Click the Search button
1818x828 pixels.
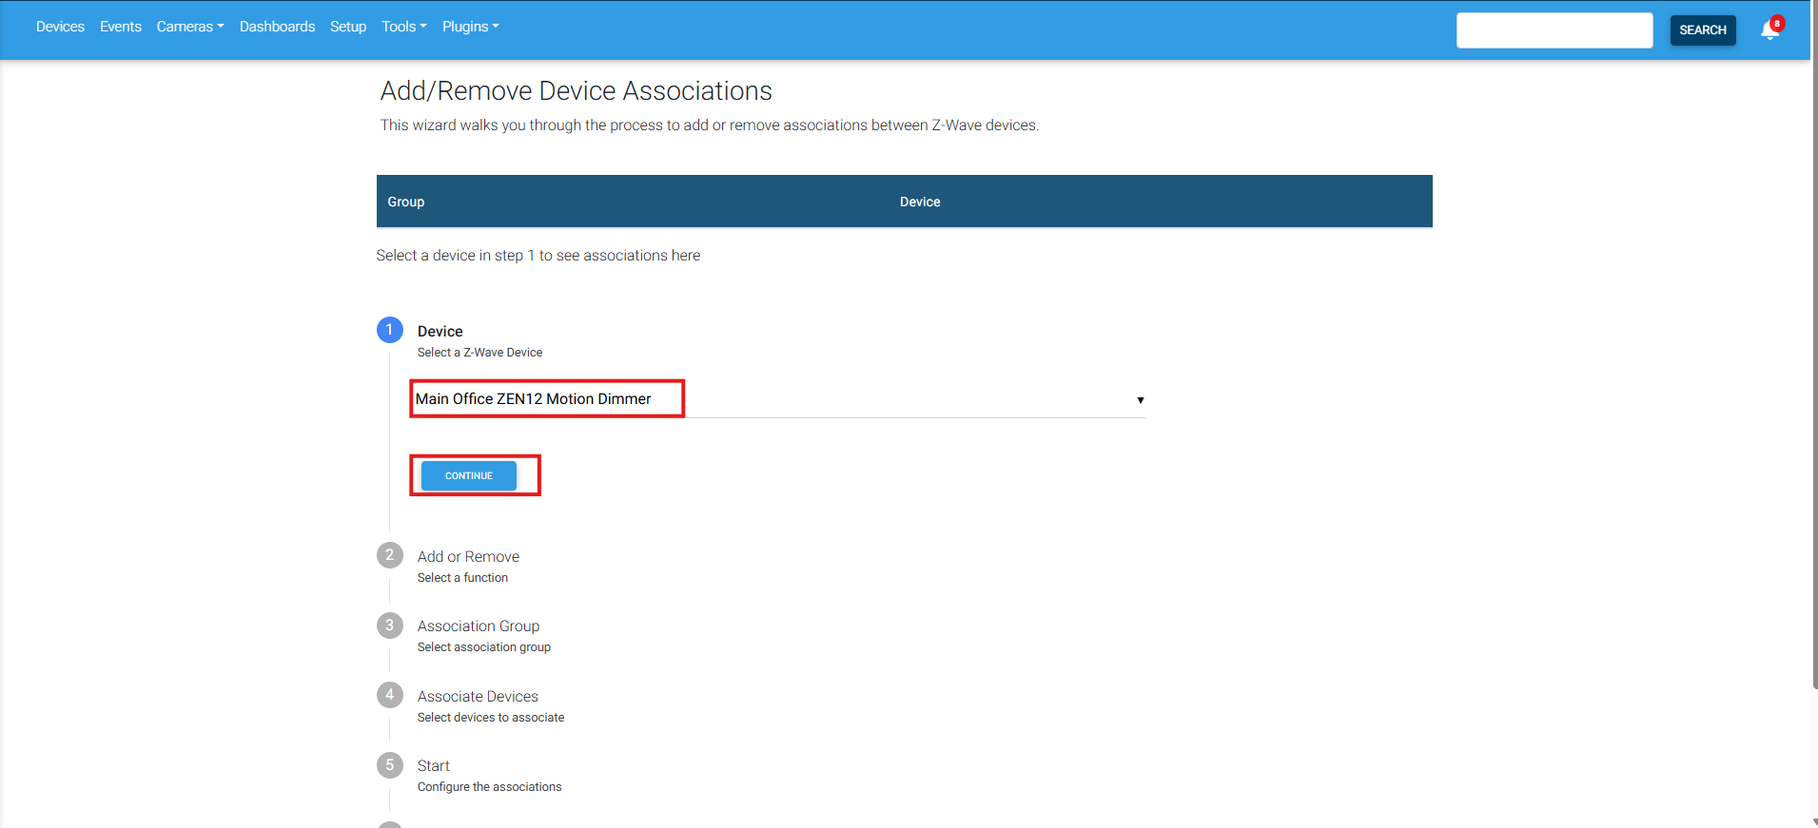(1703, 30)
